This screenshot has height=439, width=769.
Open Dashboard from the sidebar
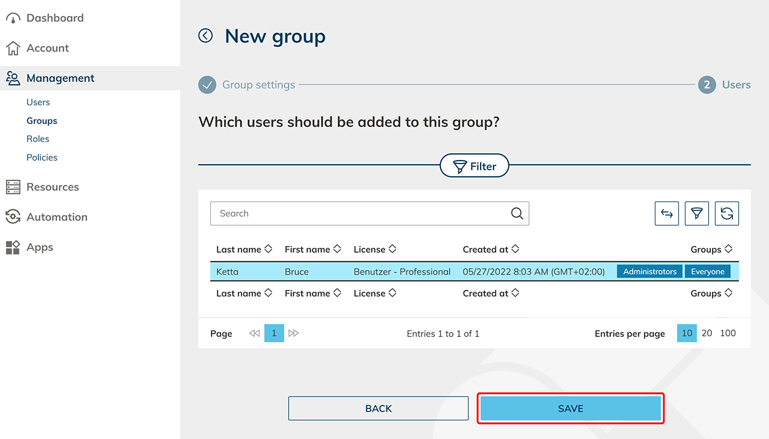coord(54,18)
